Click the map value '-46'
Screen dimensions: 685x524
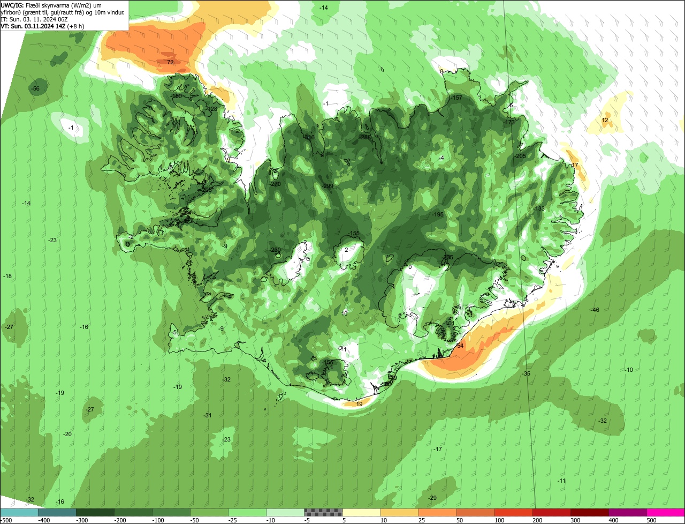[595, 310]
